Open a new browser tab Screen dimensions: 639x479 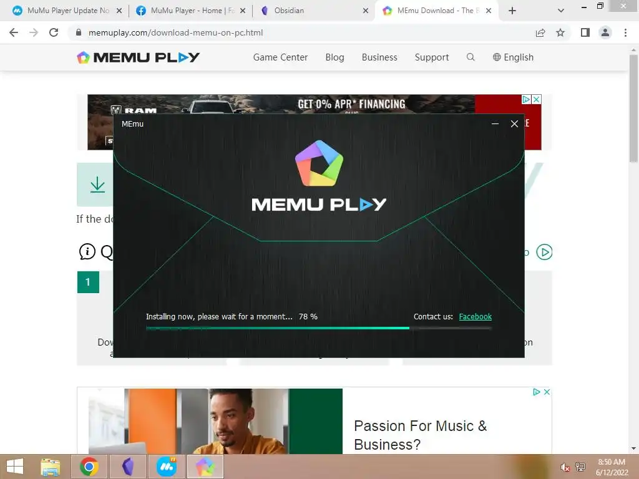click(512, 11)
